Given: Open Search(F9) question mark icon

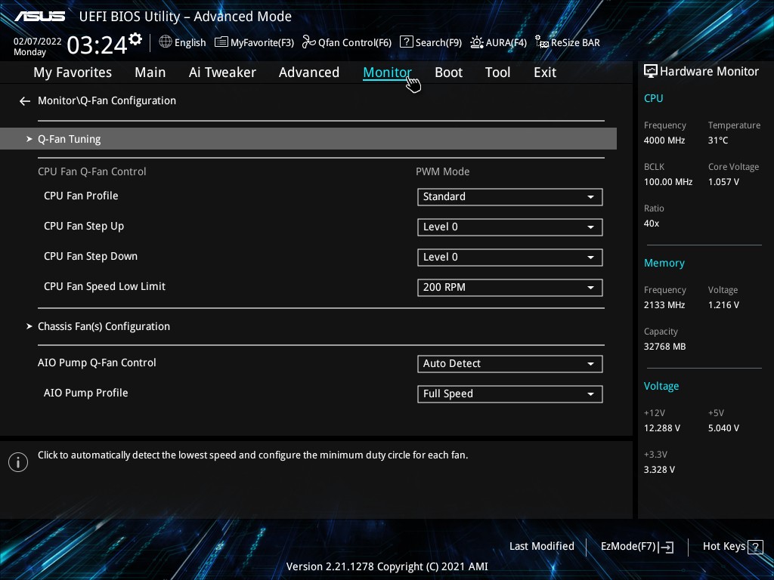Looking at the screenshot, I should click(x=407, y=42).
